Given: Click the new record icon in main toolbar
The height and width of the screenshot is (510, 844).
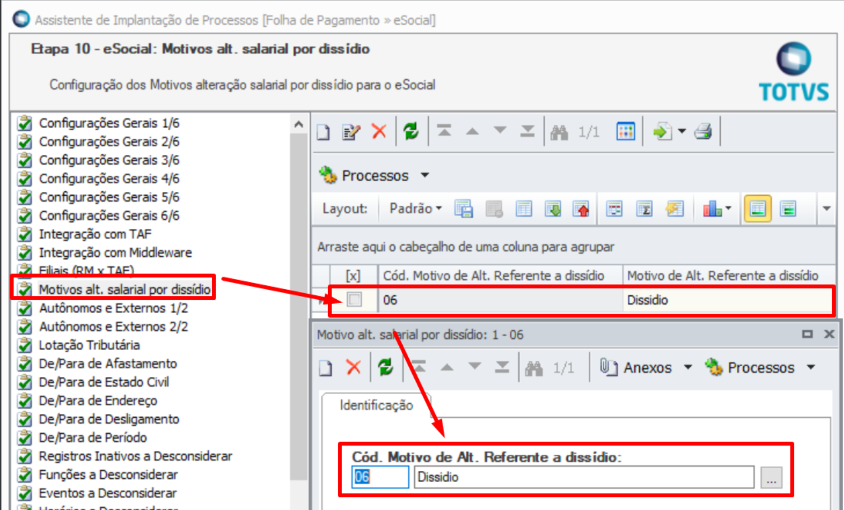Looking at the screenshot, I should 324,132.
